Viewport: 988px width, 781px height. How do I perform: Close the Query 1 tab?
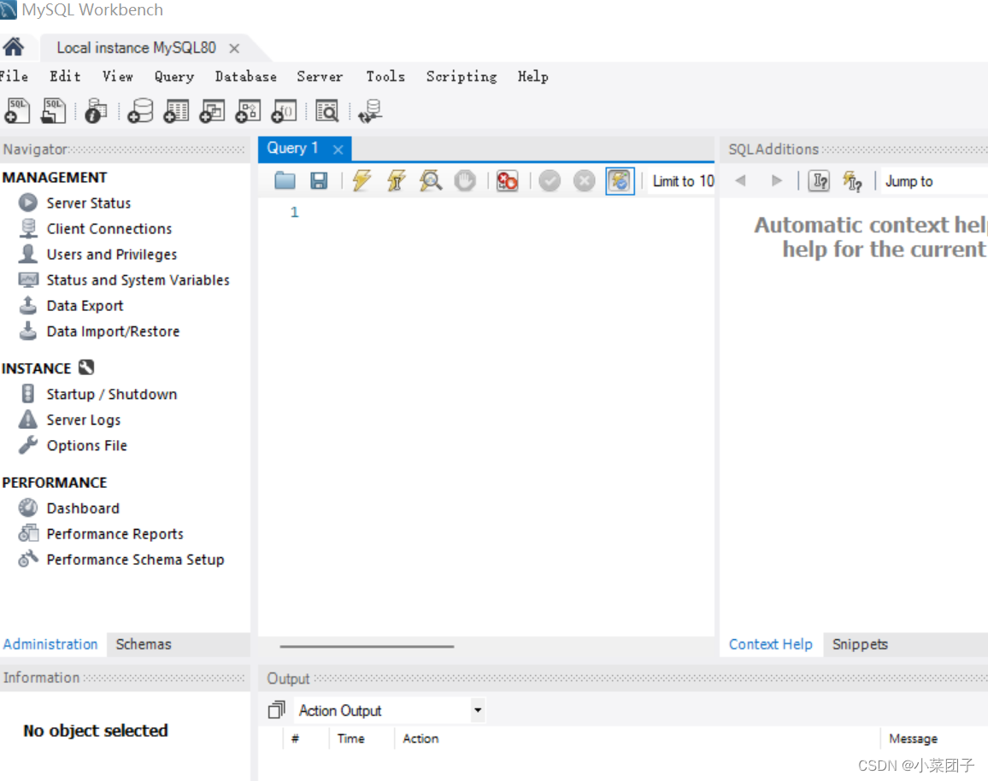(x=338, y=150)
